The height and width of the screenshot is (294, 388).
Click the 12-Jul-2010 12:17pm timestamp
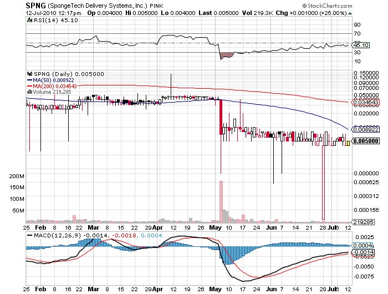[53, 13]
